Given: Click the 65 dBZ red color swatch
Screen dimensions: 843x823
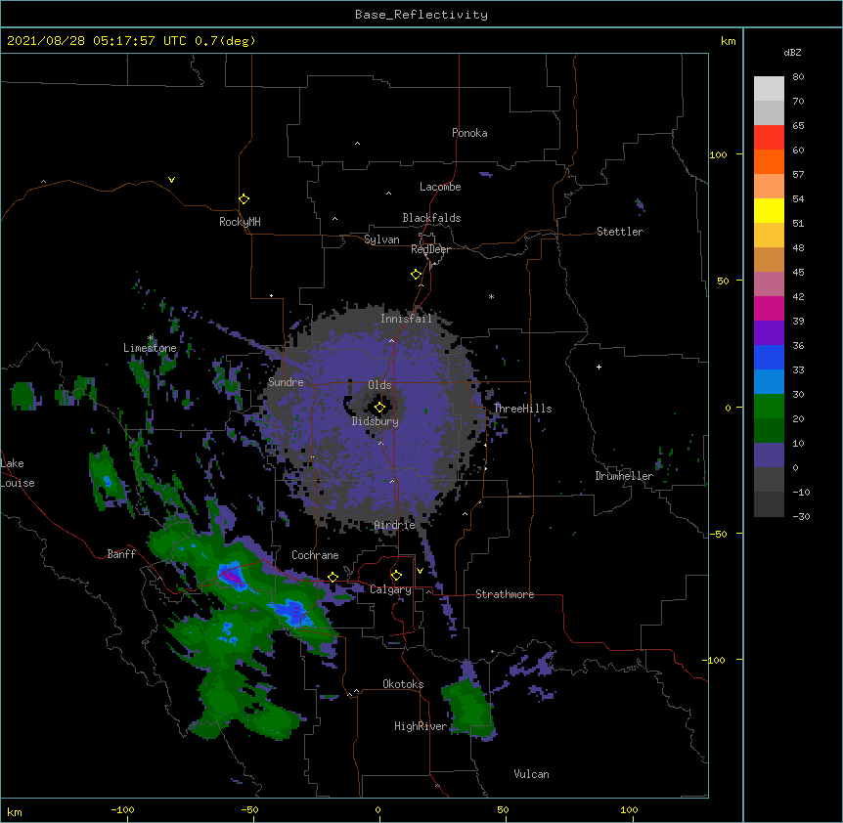Looking at the screenshot, I should click(x=769, y=137).
